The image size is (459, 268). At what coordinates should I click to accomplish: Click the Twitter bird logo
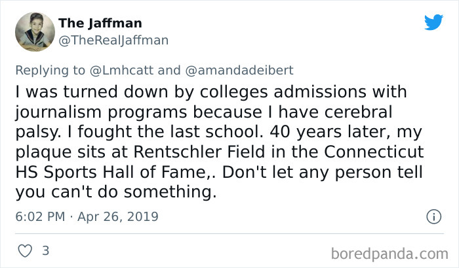433,22
